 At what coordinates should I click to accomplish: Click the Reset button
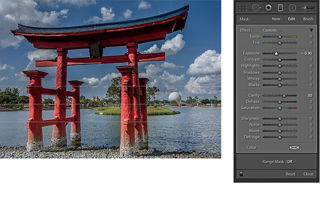[290, 174]
